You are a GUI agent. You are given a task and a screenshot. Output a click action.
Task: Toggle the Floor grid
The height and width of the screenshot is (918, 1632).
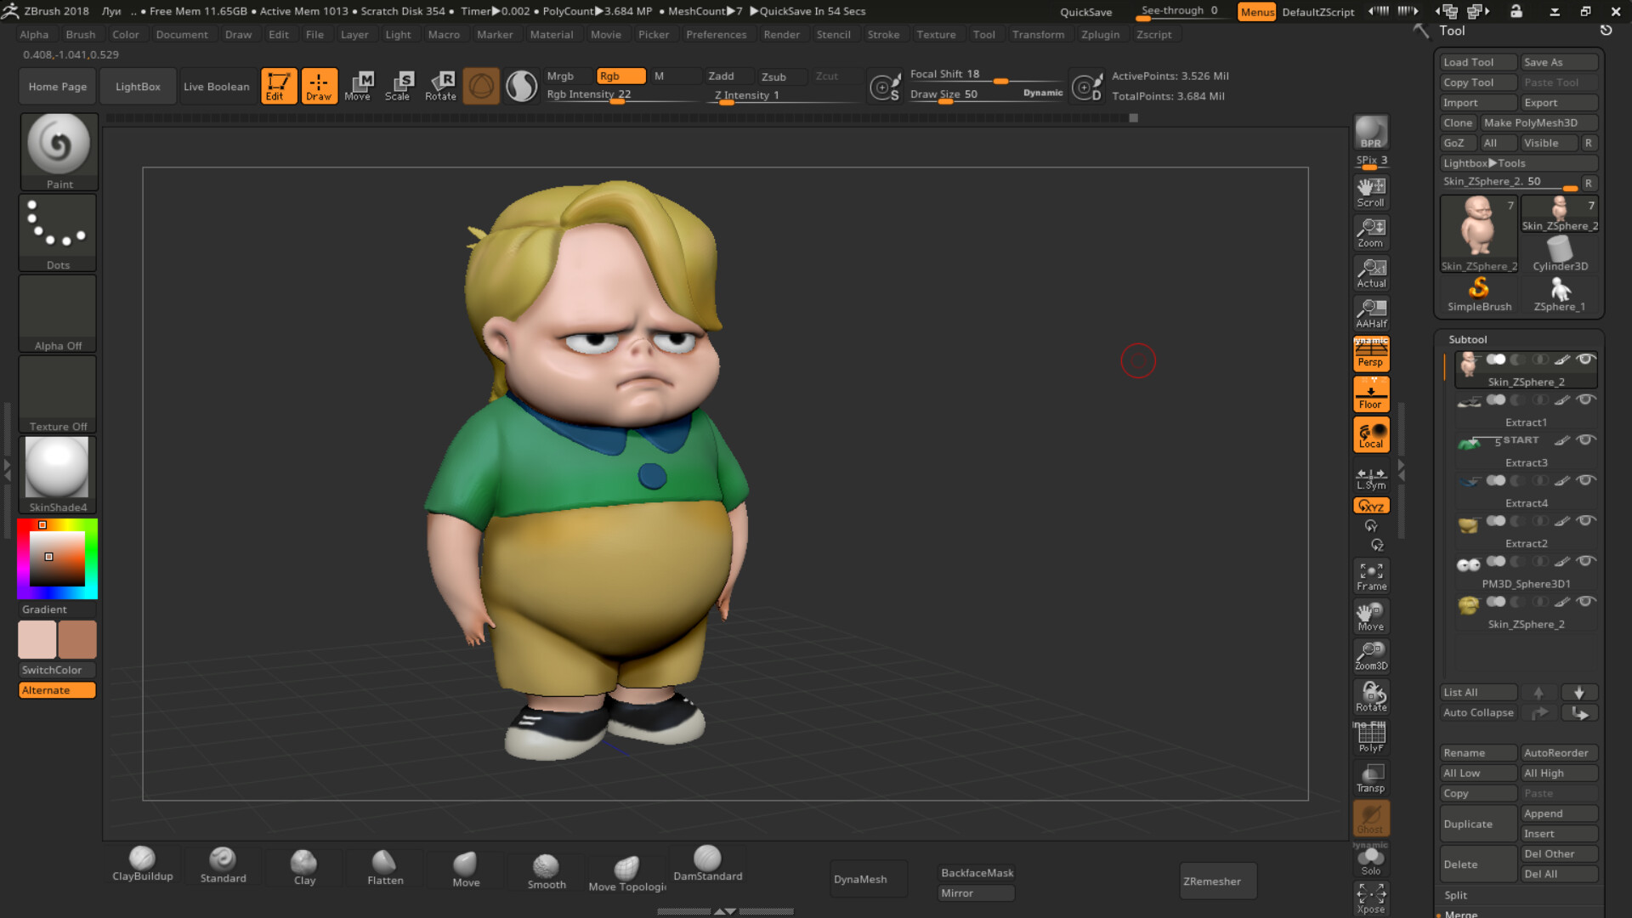[1371, 394]
